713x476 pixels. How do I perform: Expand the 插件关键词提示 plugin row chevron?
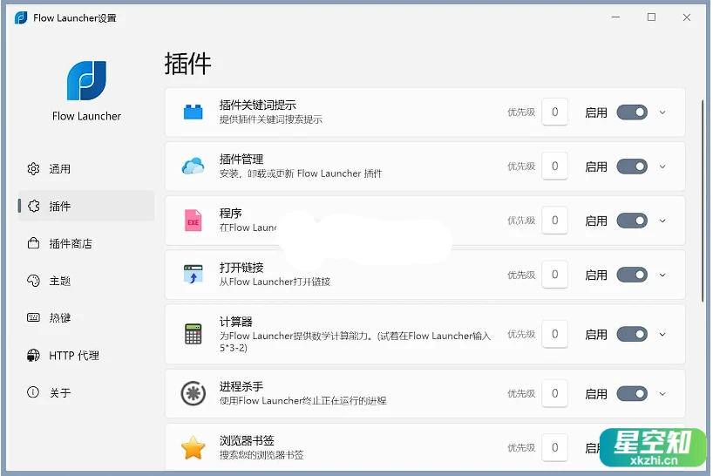(662, 112)
